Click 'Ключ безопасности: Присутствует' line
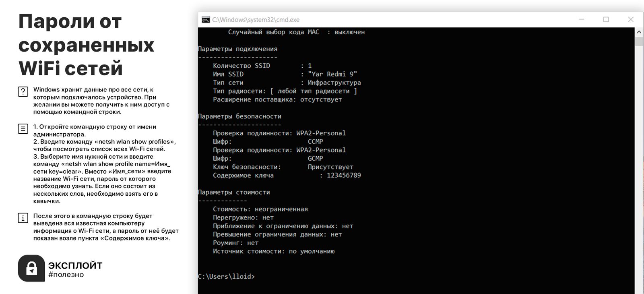This screenshot has height=294, width=644. (283, 167)
